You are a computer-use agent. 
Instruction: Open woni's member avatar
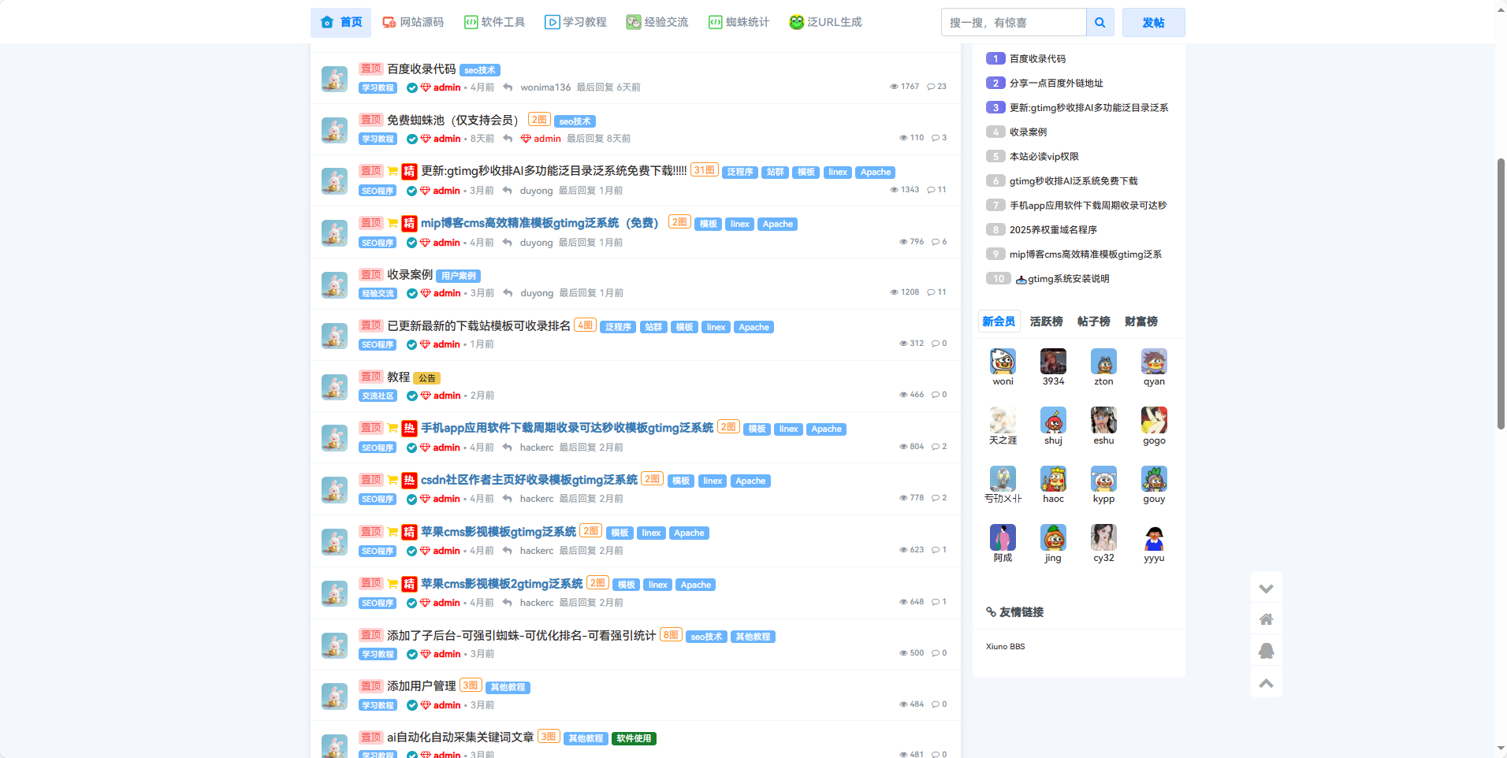[x=1003, y=362]
